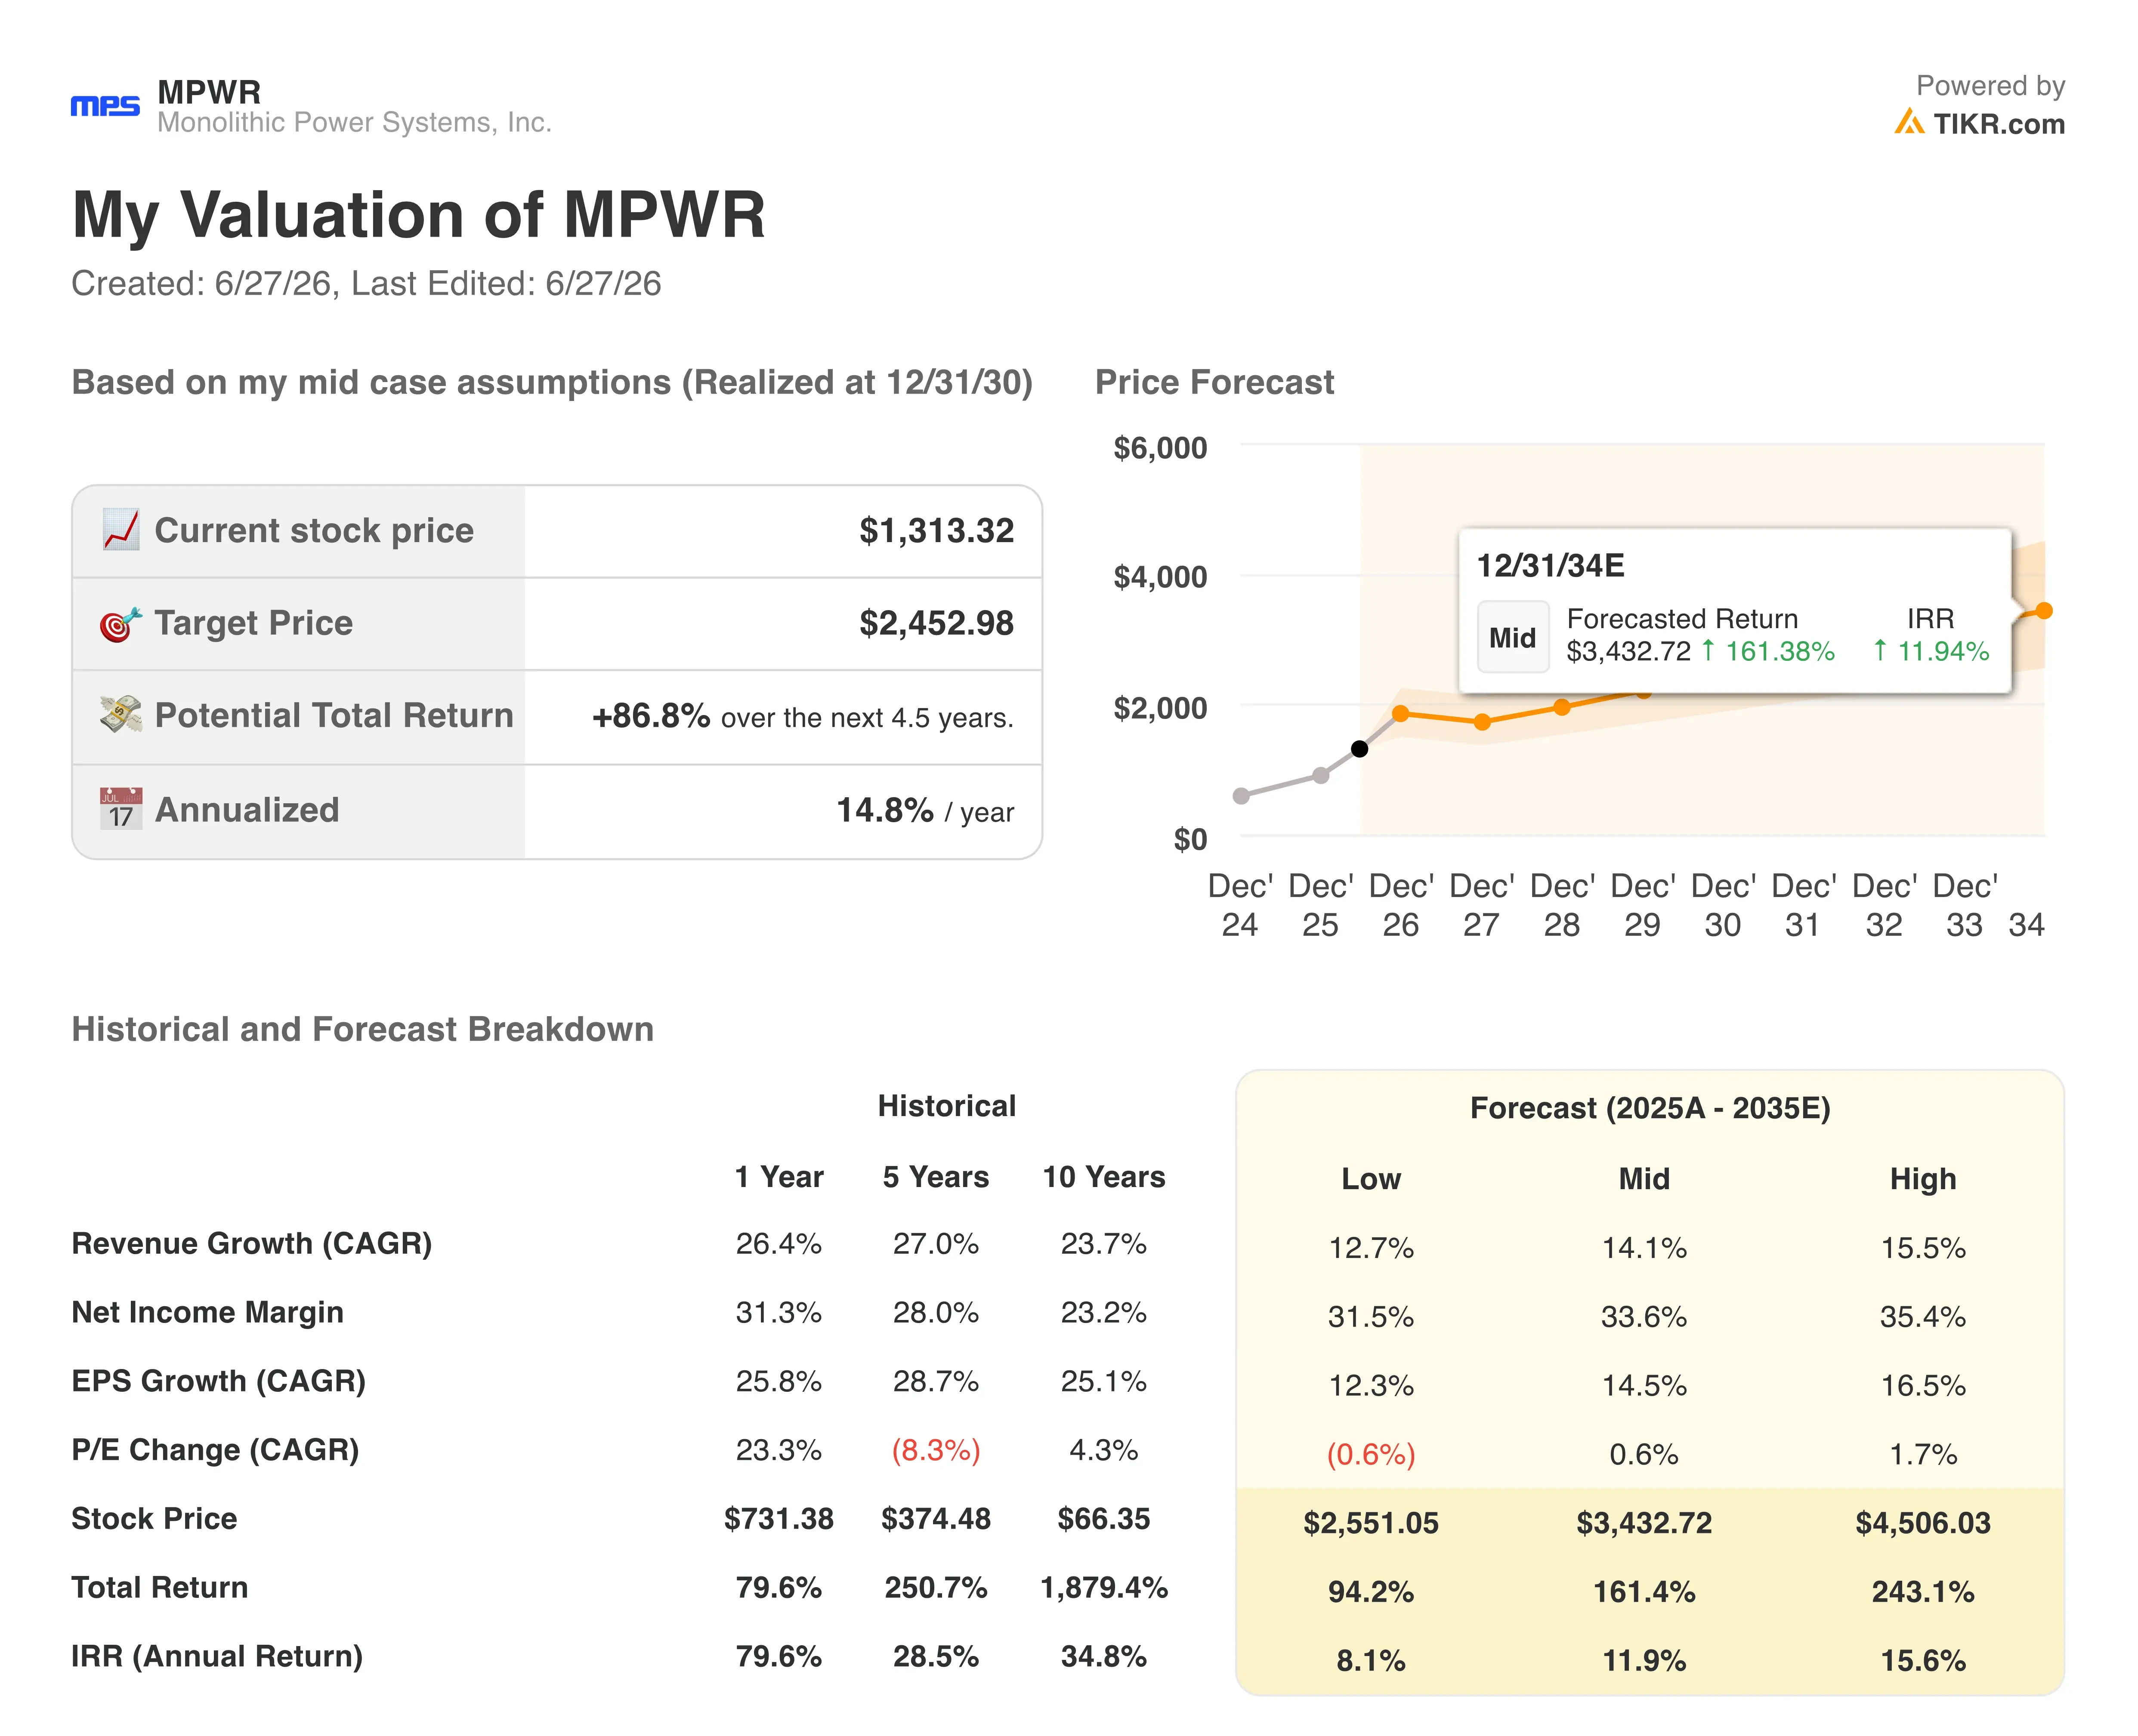Click the 33.6% mid net income margin
This screenshot has width=2138, height=1736.
(x=1644, y=1316)
